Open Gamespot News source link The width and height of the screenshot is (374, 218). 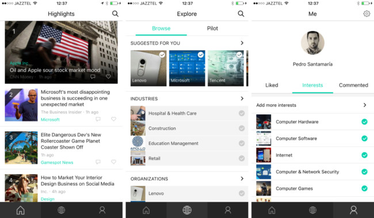click(57, 162)
